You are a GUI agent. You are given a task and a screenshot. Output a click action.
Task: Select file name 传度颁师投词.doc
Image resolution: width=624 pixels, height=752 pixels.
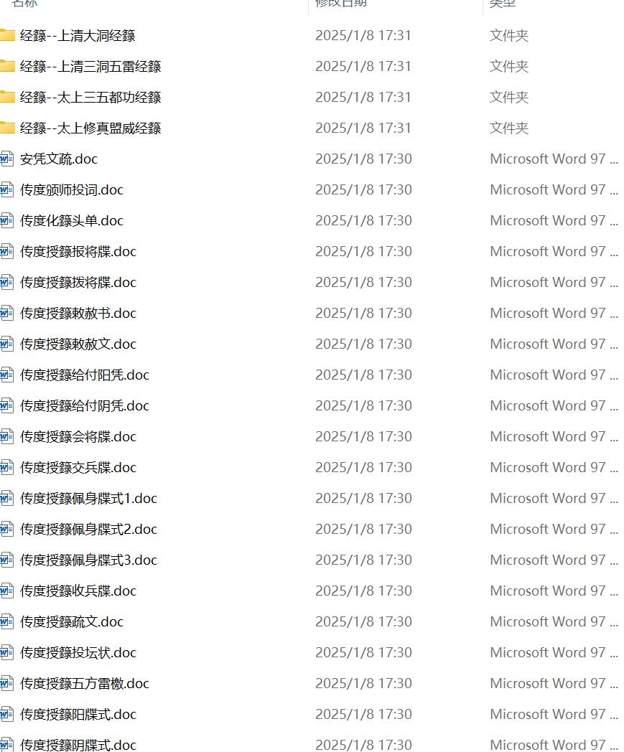pos(72,189)
